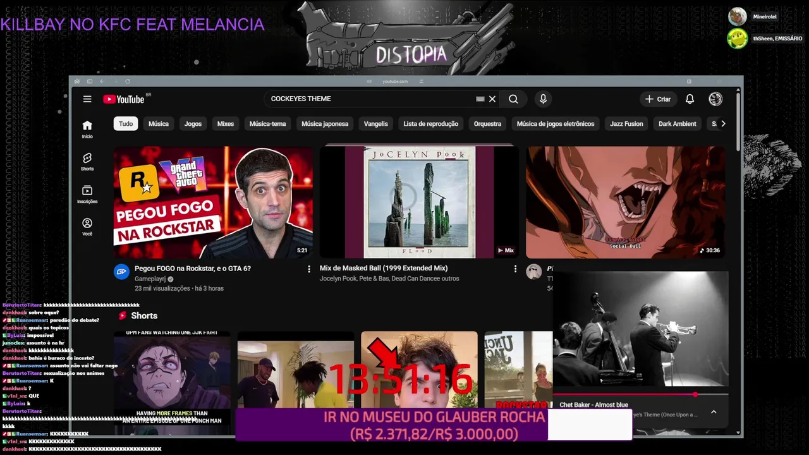The height and width of the screenshot is (455, 809).
Task: Click the Shorts section logo icon
Action: (123, 316)
